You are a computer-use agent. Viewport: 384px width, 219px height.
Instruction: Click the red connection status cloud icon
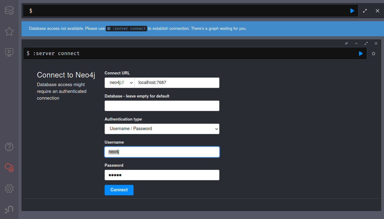coord(9,168)
